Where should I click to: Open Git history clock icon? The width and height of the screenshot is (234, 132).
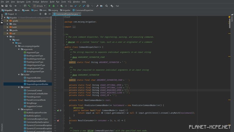click(x=88, y=6)
